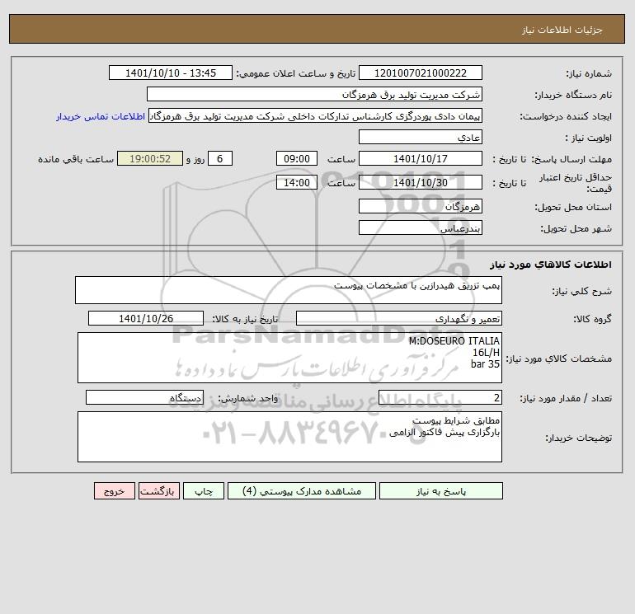Click the label ایجاد کننده درخواست
Image resolution: width=635 pixels, height=614 pixels.
[x=566, y=116]
